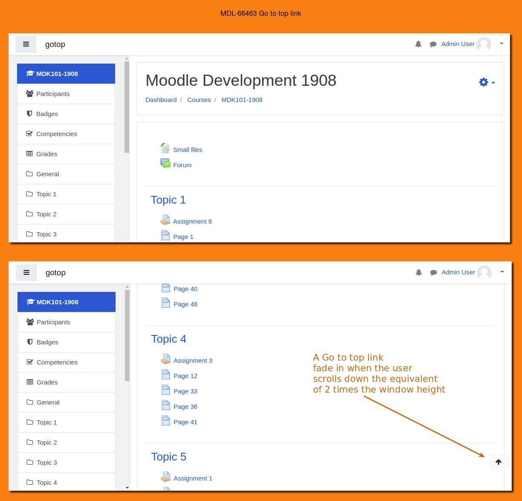Image resolution: width=522 pixels, height=501 pixels.
Task: Click the Assignment 8 icon
Action: [x=165, y=220]
